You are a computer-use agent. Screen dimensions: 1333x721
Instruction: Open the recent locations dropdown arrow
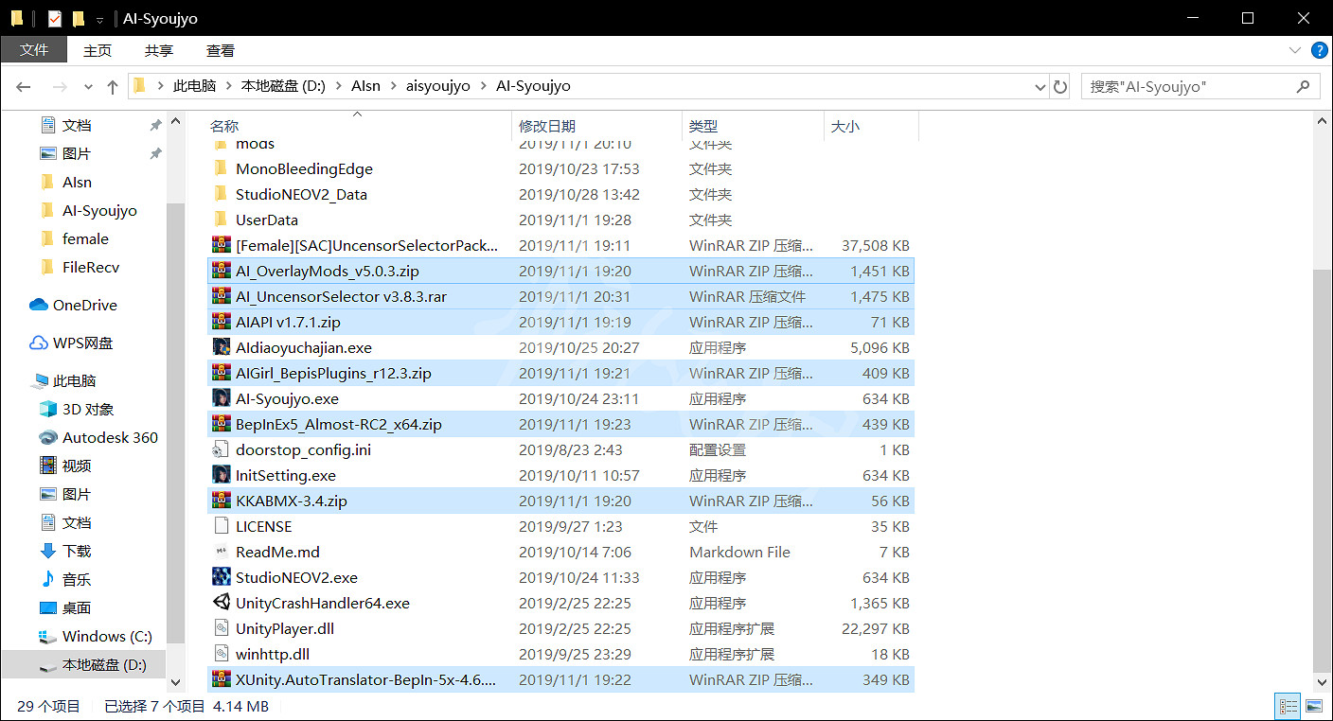point(89,86)
